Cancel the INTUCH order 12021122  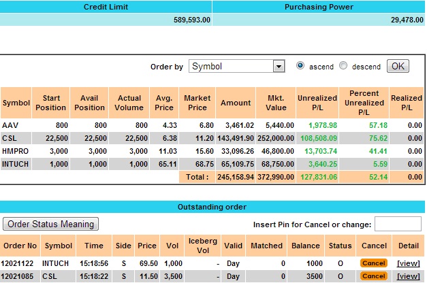(x=373, y=263)
